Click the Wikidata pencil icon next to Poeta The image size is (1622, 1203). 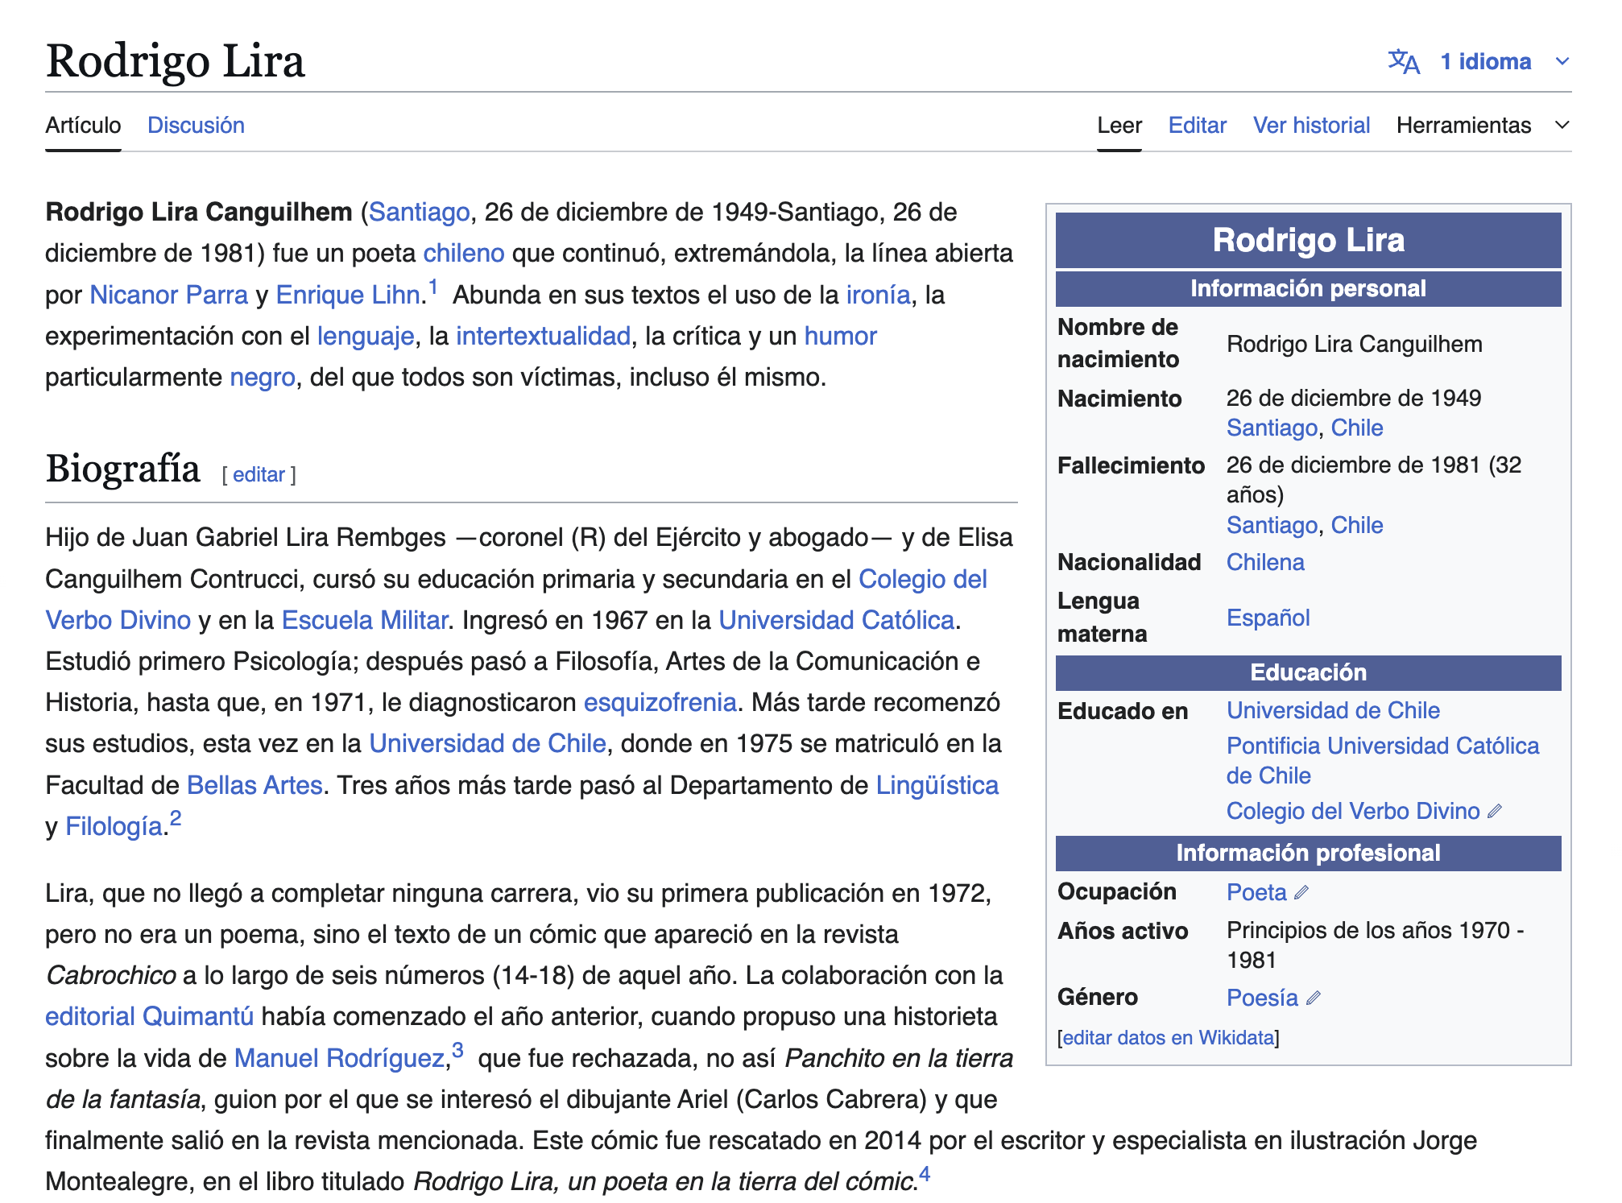(1301, 893)
